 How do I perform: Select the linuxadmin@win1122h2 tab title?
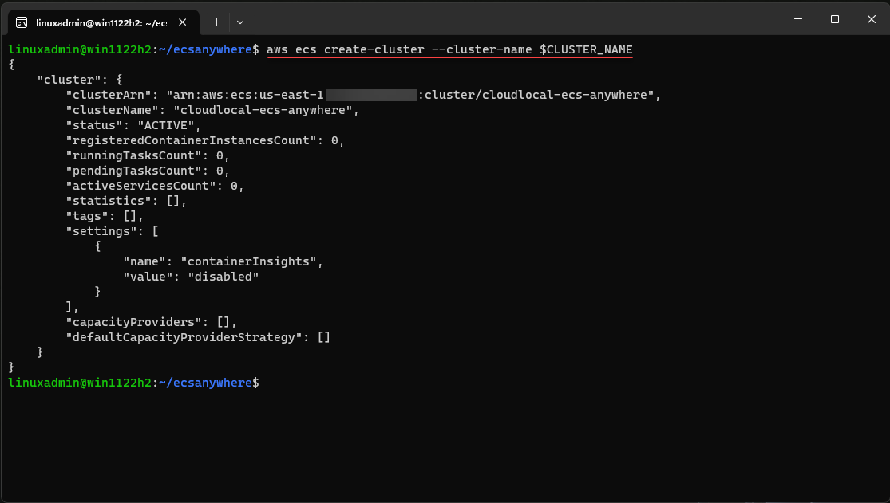click(x=101, y=22)
